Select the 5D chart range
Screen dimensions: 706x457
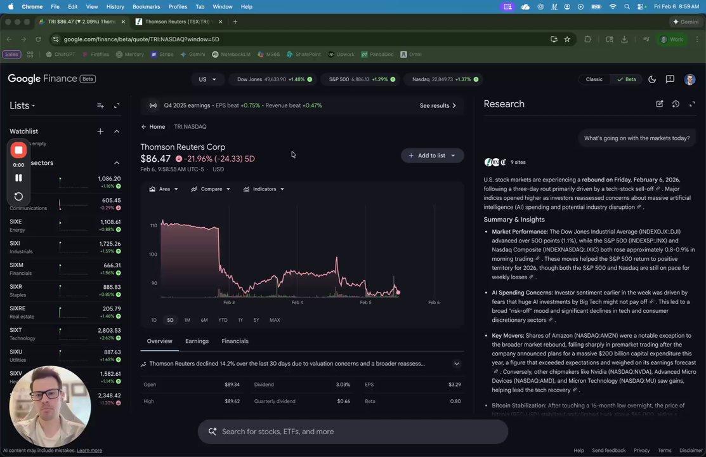(x=170, y=320)
